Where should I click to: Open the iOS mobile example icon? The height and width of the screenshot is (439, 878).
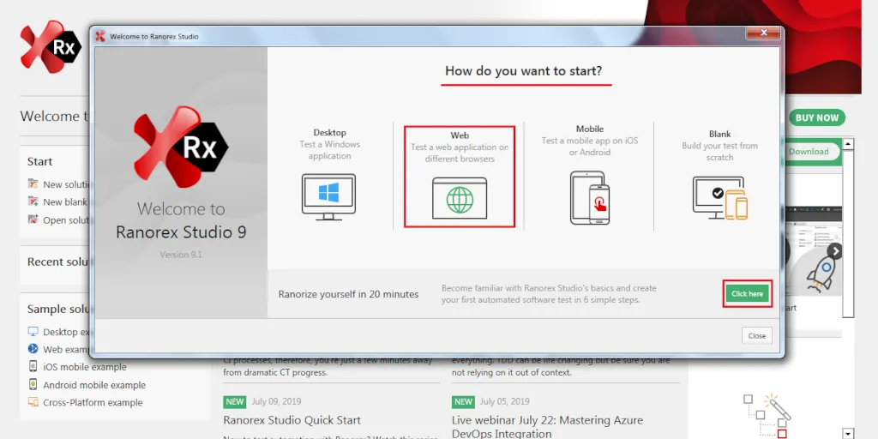click(x=33, y=367)
